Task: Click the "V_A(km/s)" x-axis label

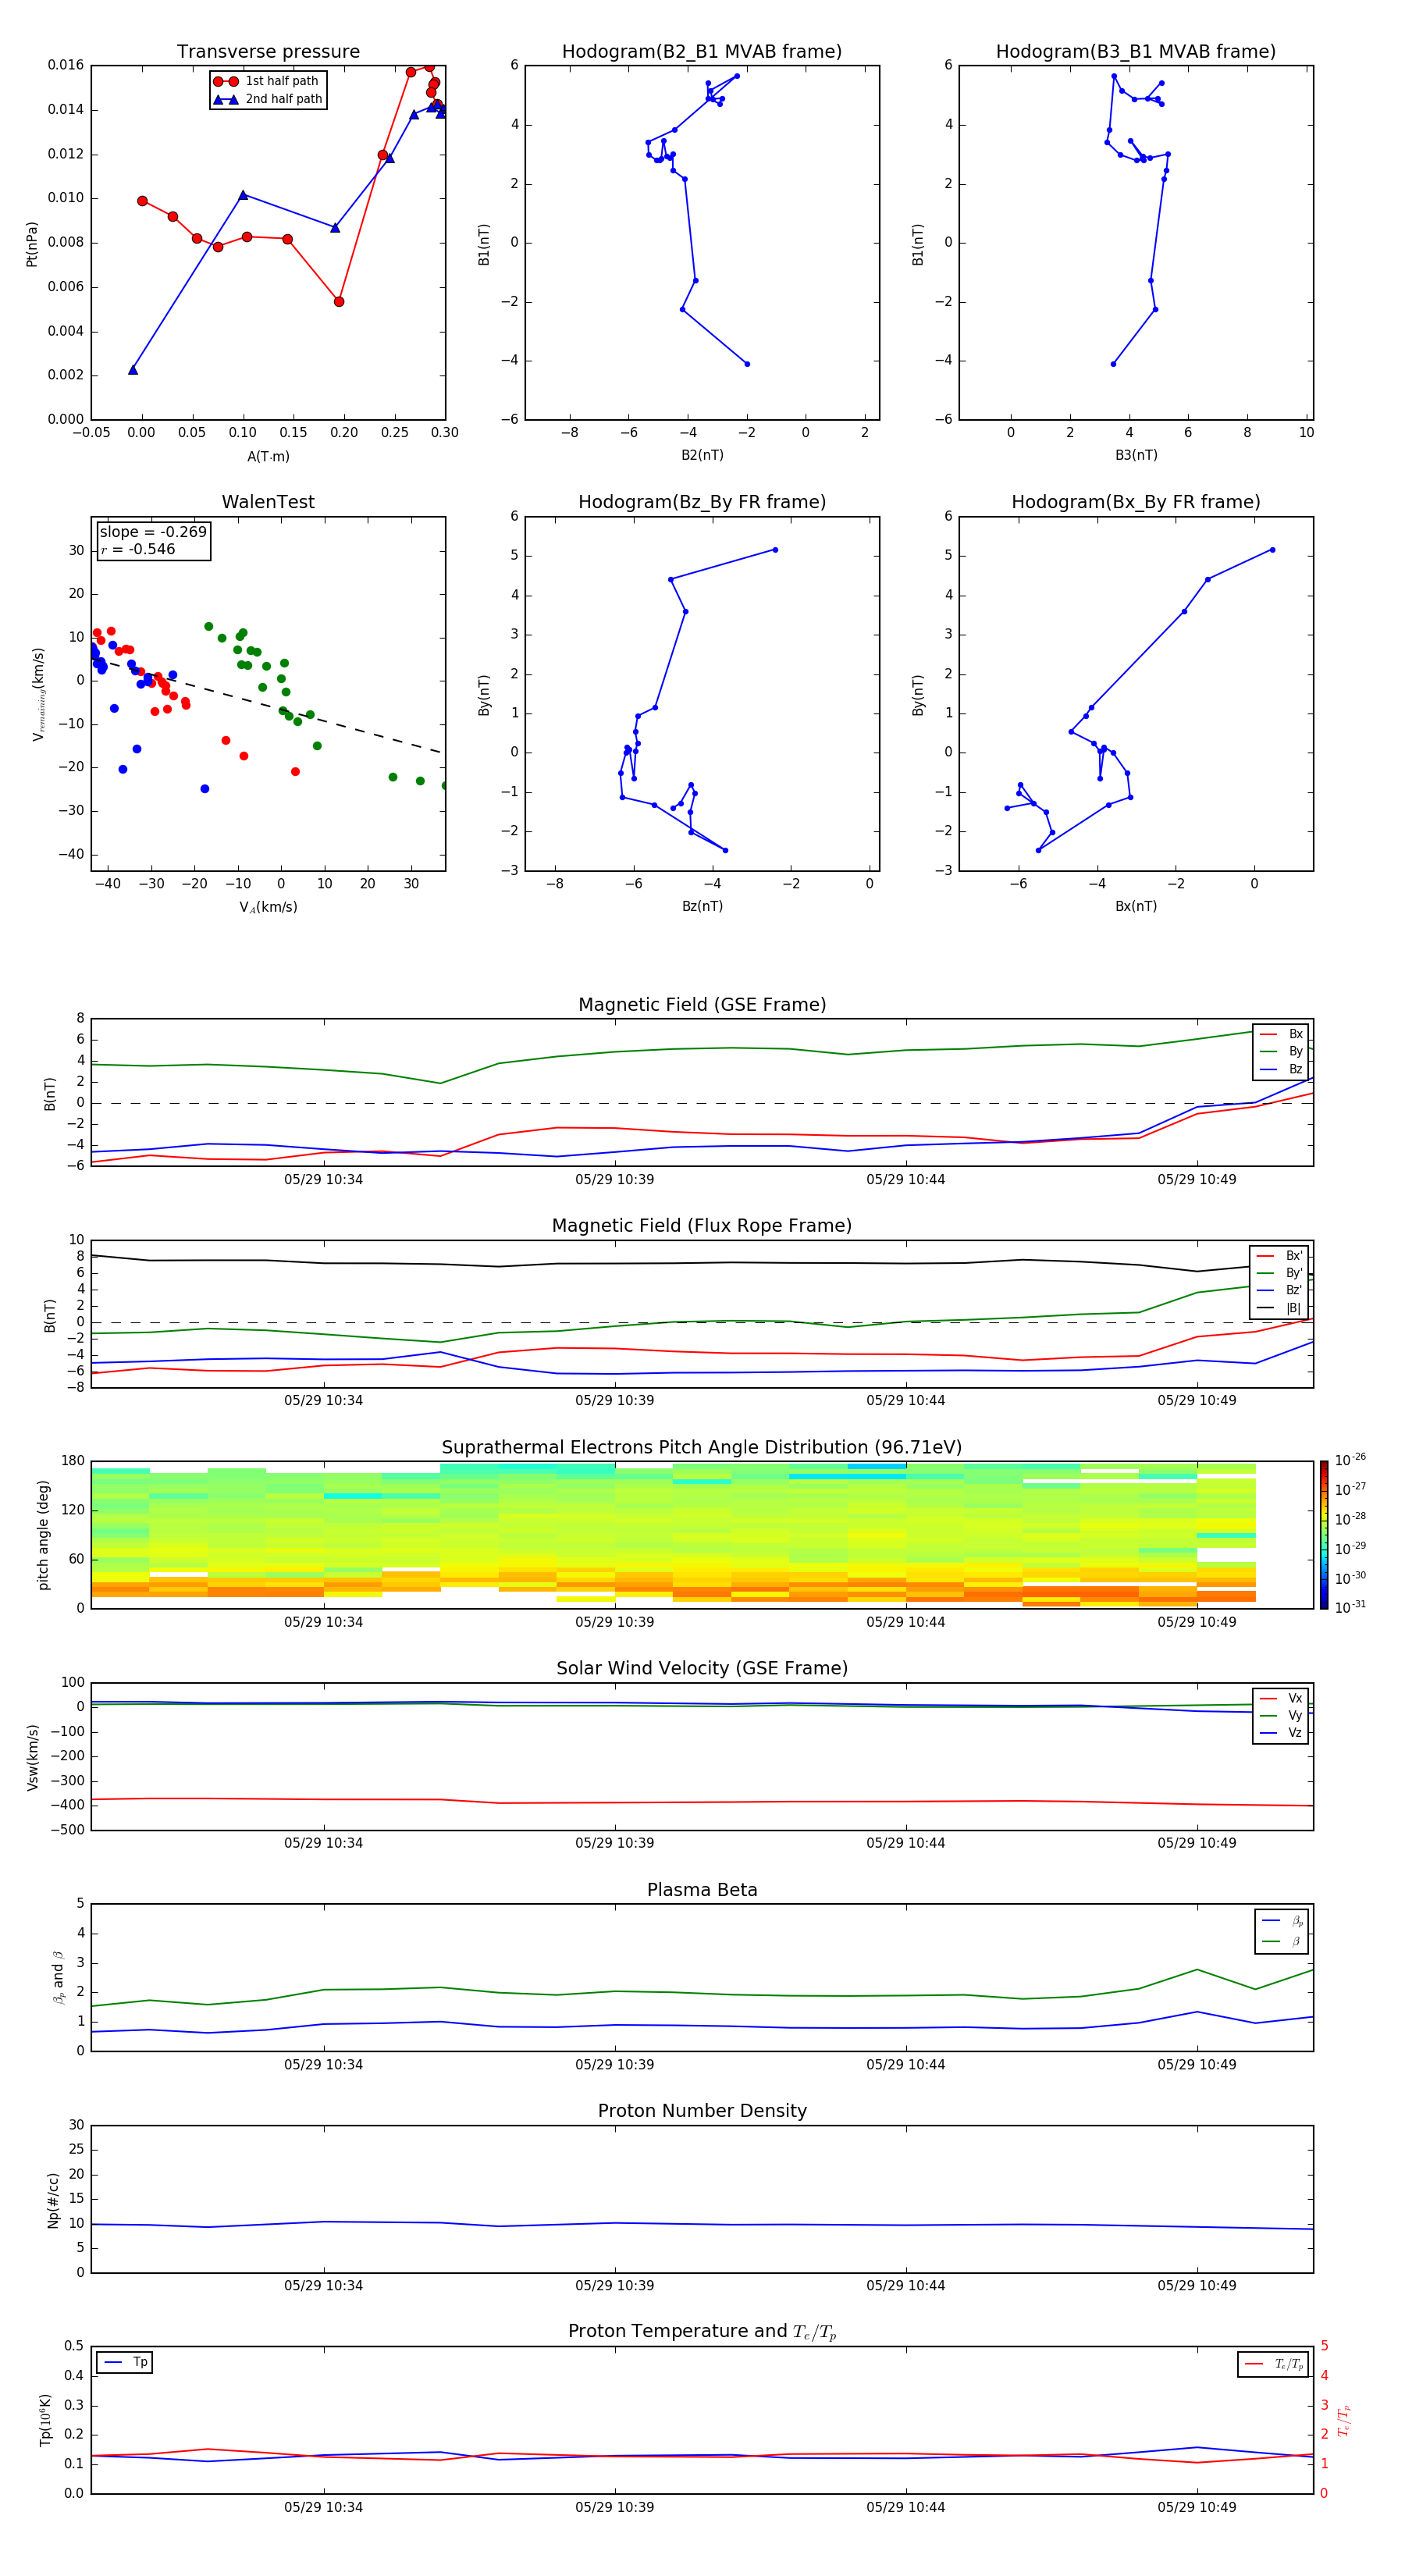Action: click(268, 908)
